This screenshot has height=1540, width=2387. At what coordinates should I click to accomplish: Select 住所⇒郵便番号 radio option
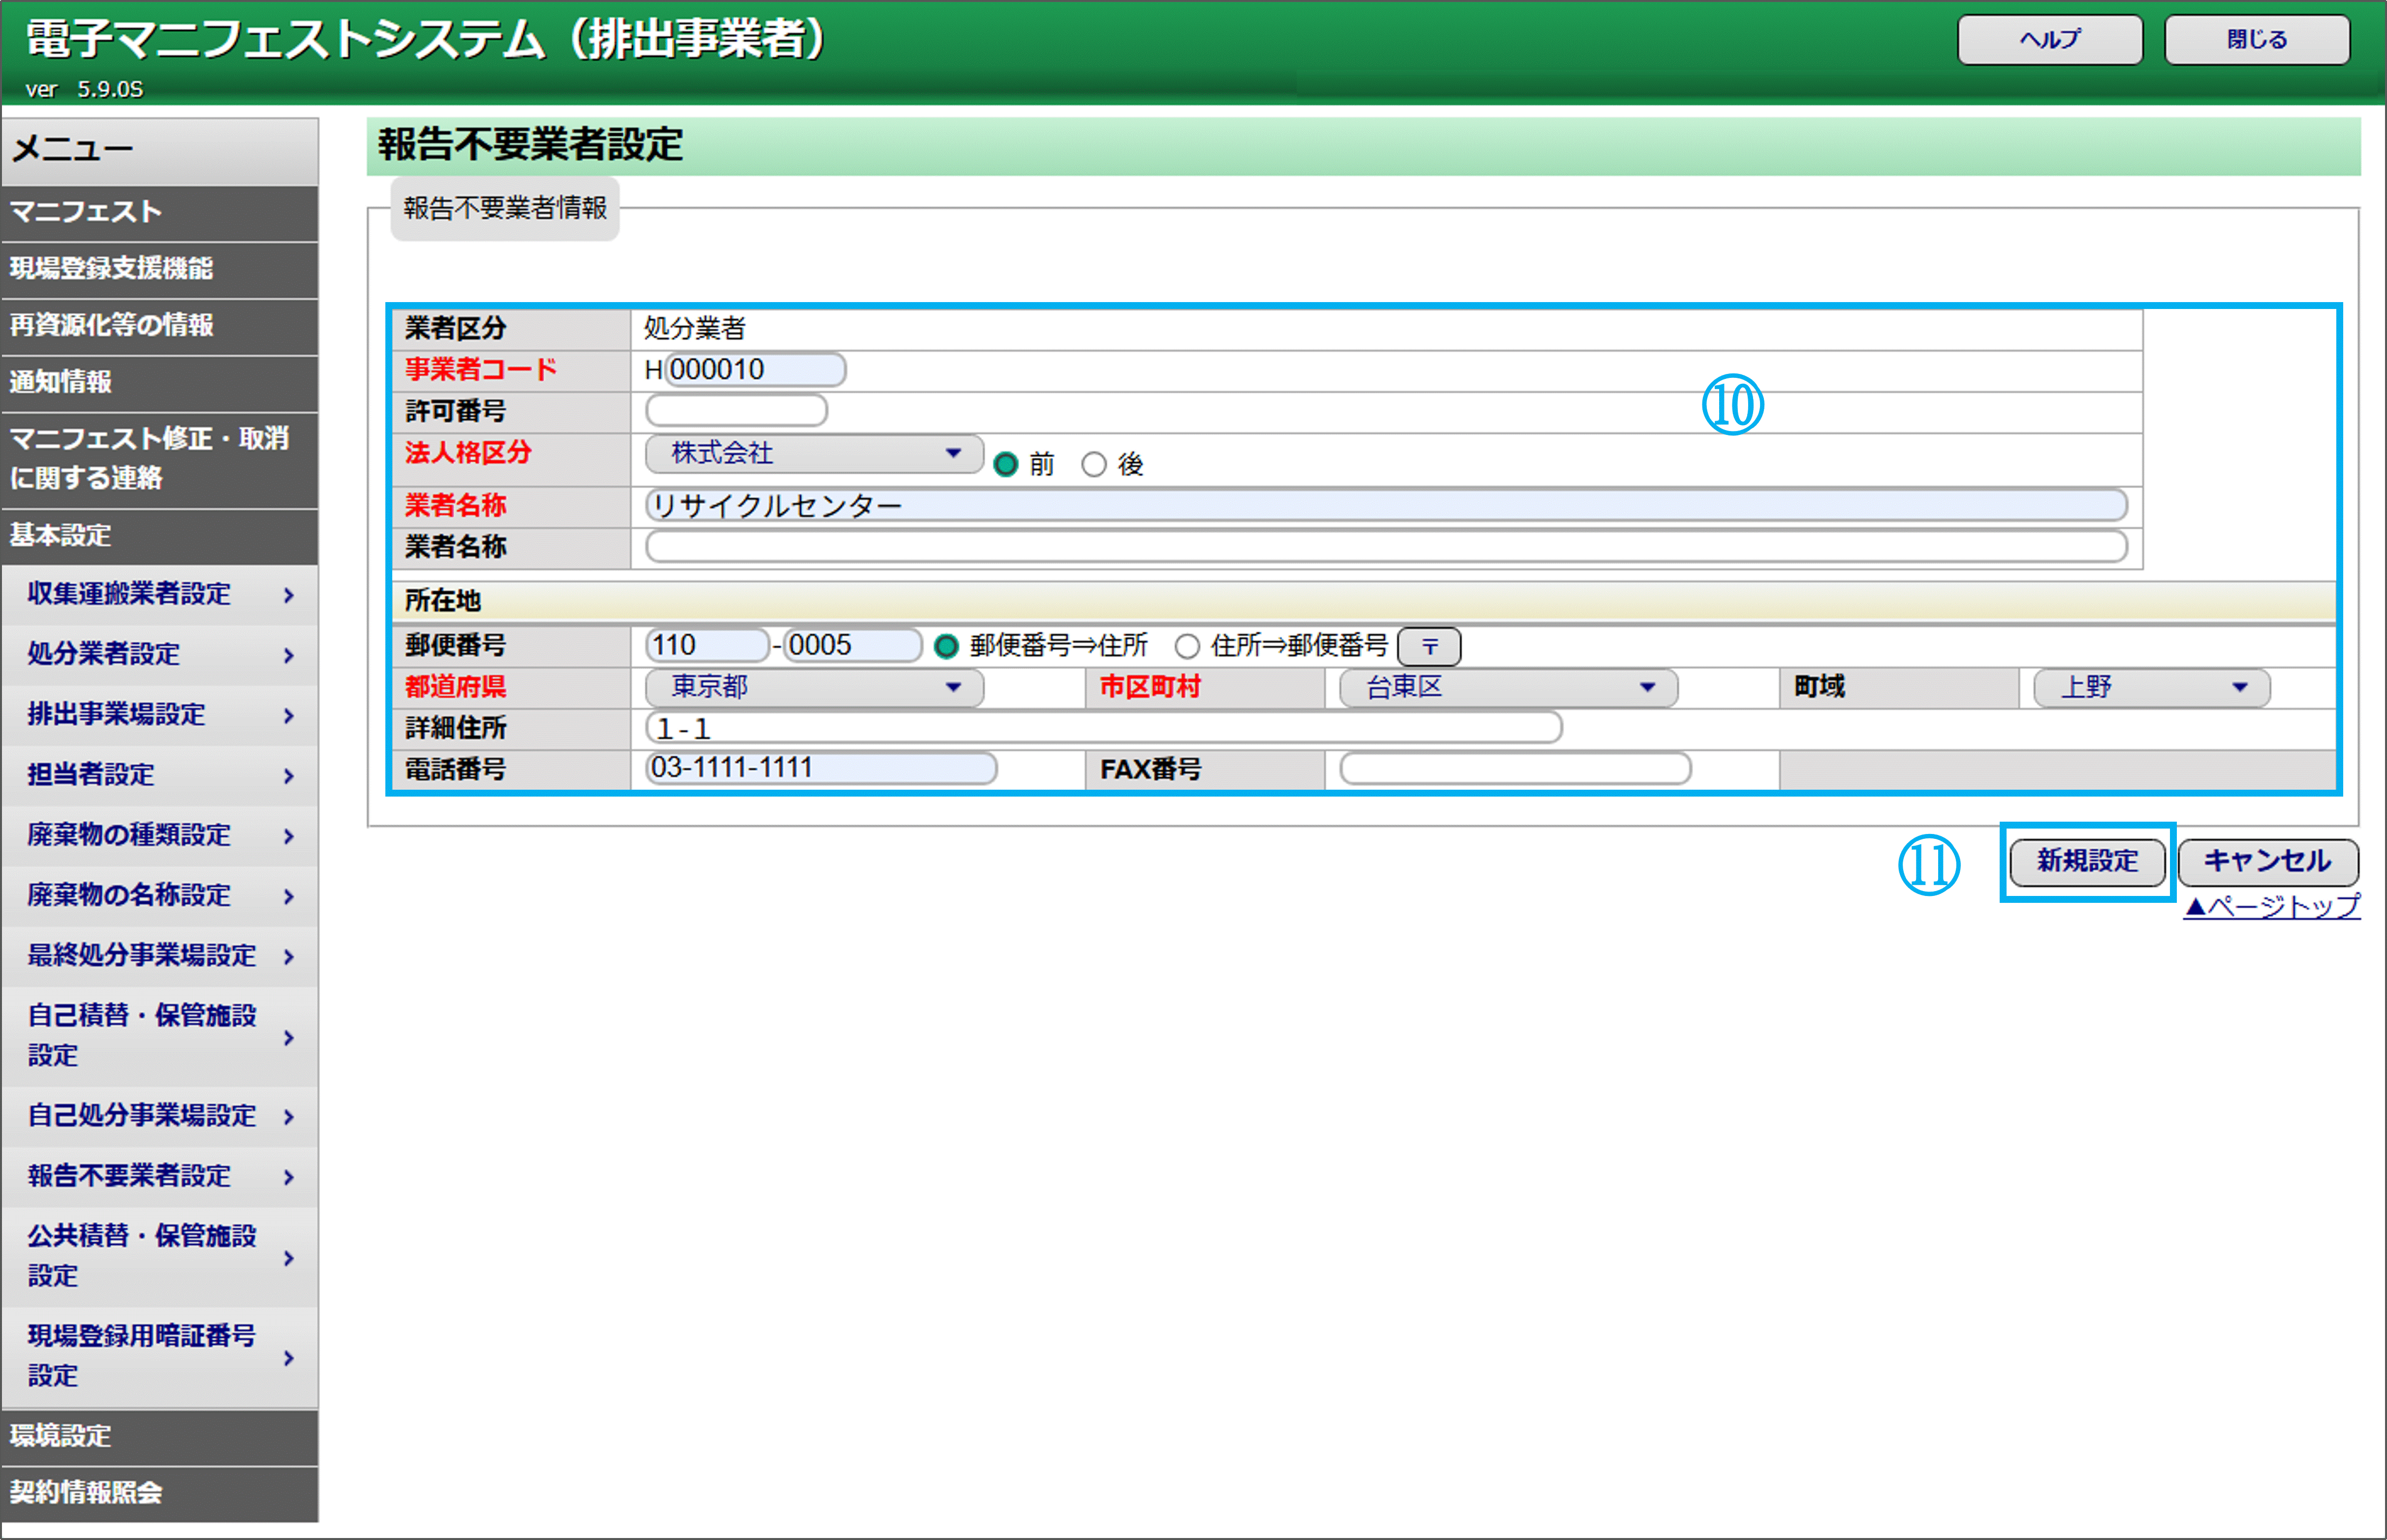[1187, 647]
